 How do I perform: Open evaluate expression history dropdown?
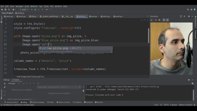point(80,87)
